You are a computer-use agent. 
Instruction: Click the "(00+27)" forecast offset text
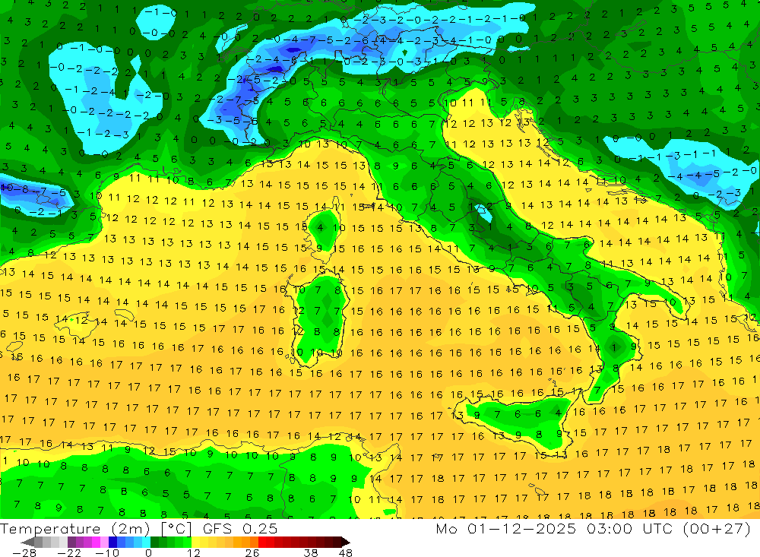[x=717, y=529]
